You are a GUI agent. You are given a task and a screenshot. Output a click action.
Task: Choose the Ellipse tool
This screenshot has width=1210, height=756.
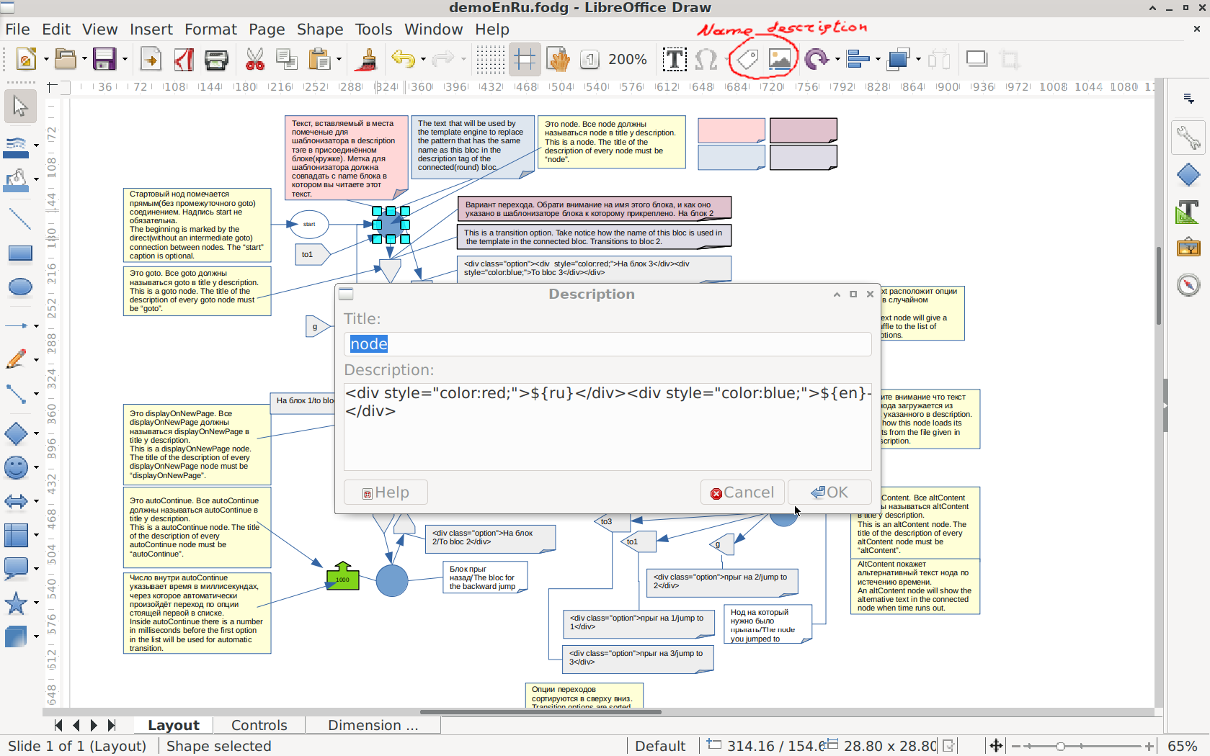pyautogui.click(x=19, y=287)
